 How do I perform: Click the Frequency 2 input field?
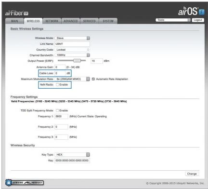(61, 127)
